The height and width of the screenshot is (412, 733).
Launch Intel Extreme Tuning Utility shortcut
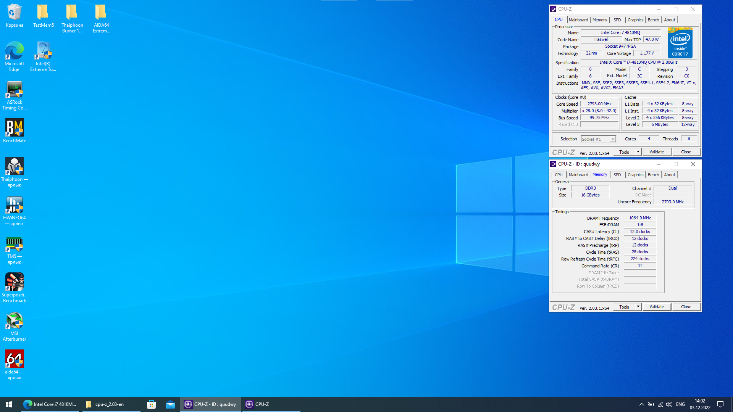[43, 56]
